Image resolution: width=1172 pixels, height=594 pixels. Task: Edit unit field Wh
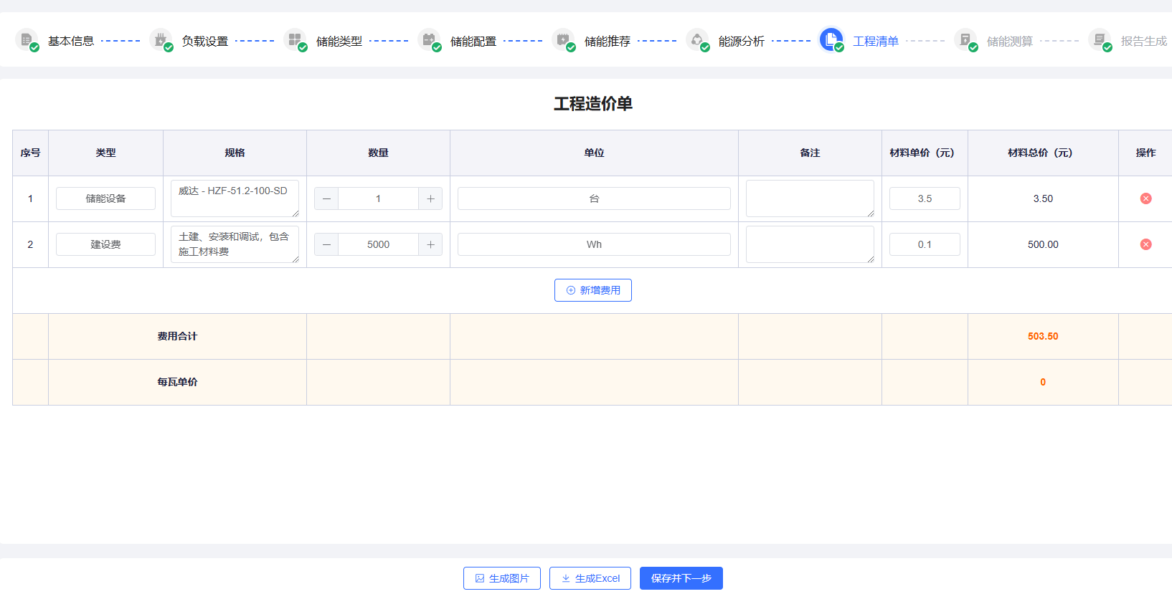[594, 244]
